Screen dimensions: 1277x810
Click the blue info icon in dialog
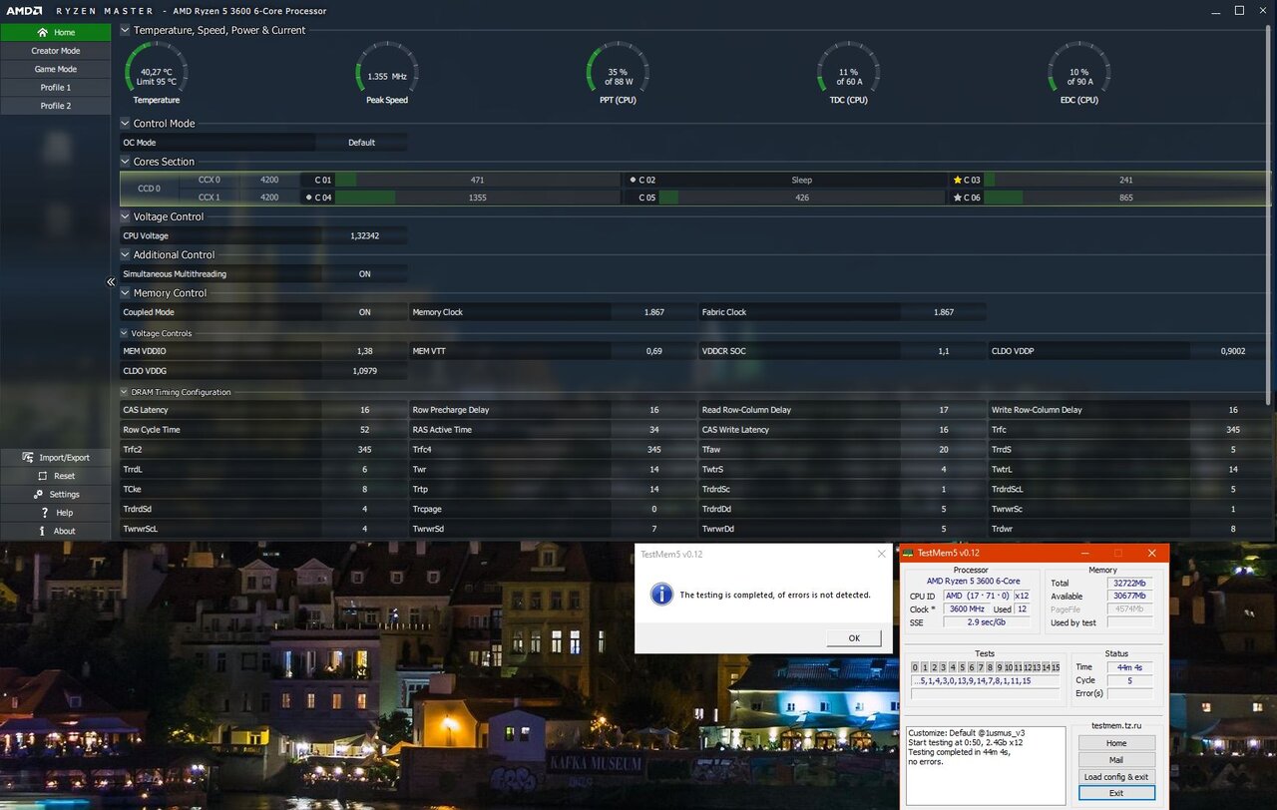tap(661, 595)
